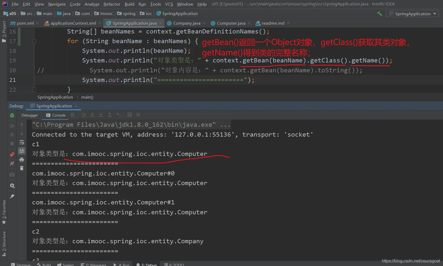
Task: Switch to the Company.java editor tab
Action: 186,23
